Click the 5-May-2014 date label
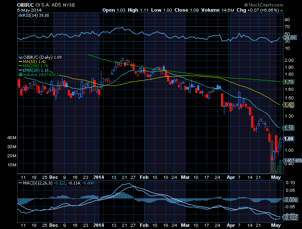The image size is (302, 229). click(x=29, y=10)
